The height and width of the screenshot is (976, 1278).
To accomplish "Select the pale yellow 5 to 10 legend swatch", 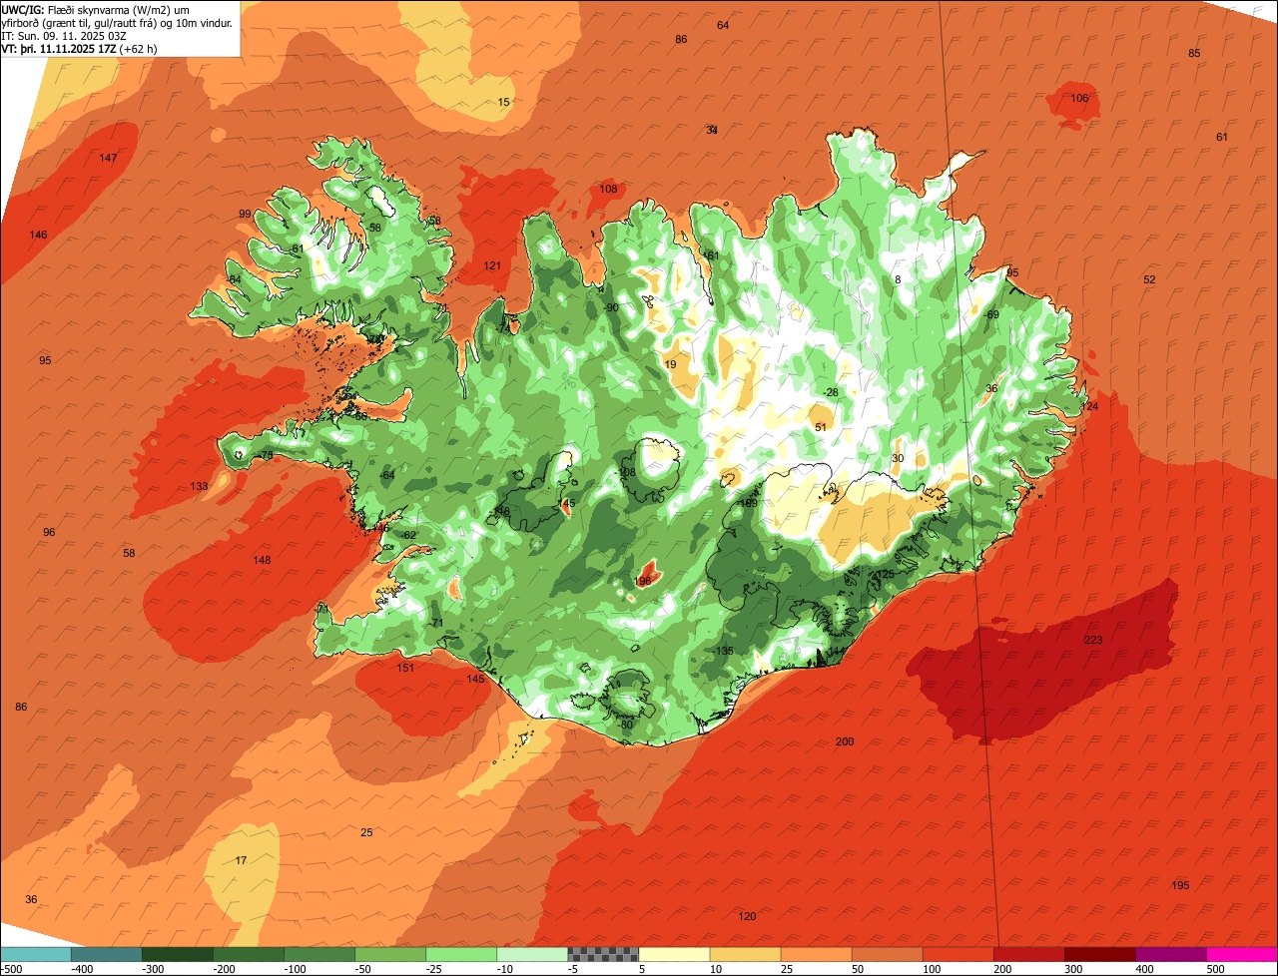I will coord(674,954).
